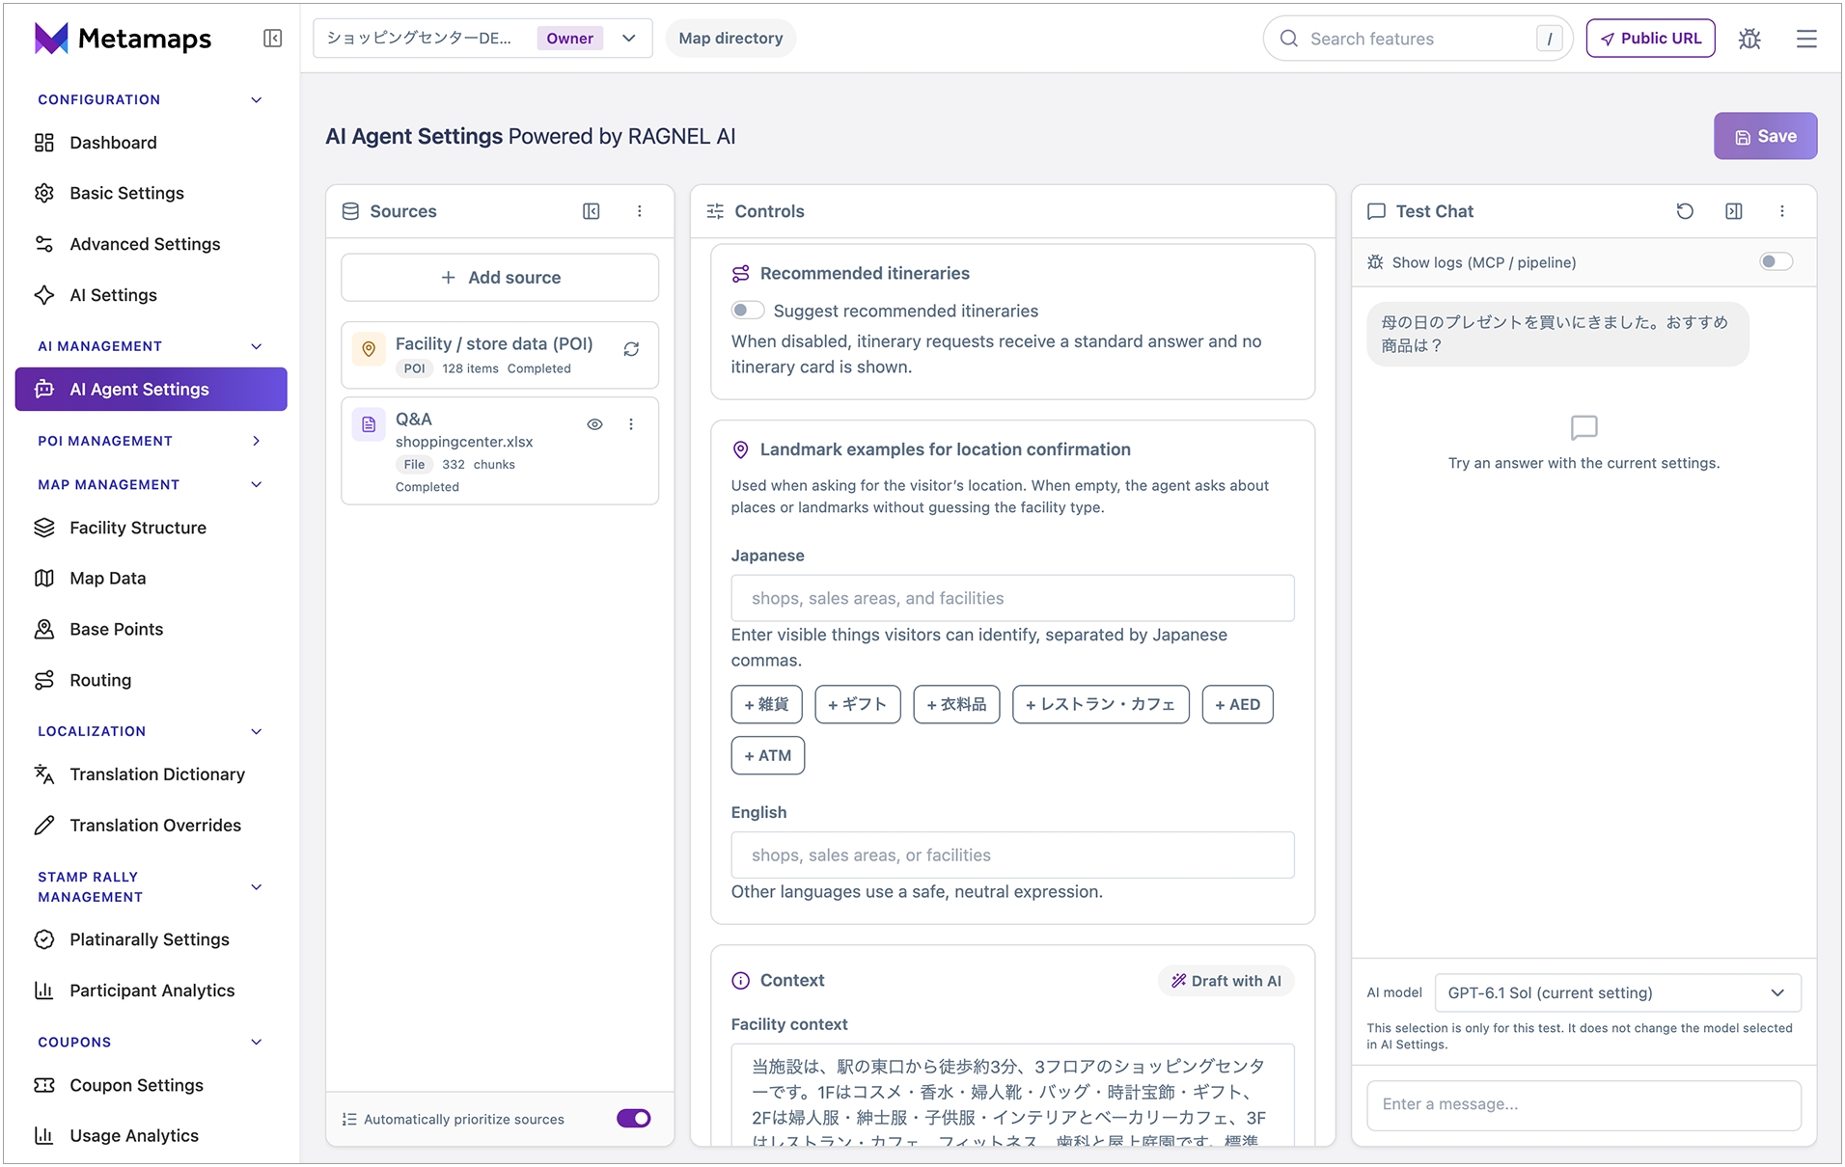
Task: Open the AI model dropdown
Action: (x=1617, y=993)
